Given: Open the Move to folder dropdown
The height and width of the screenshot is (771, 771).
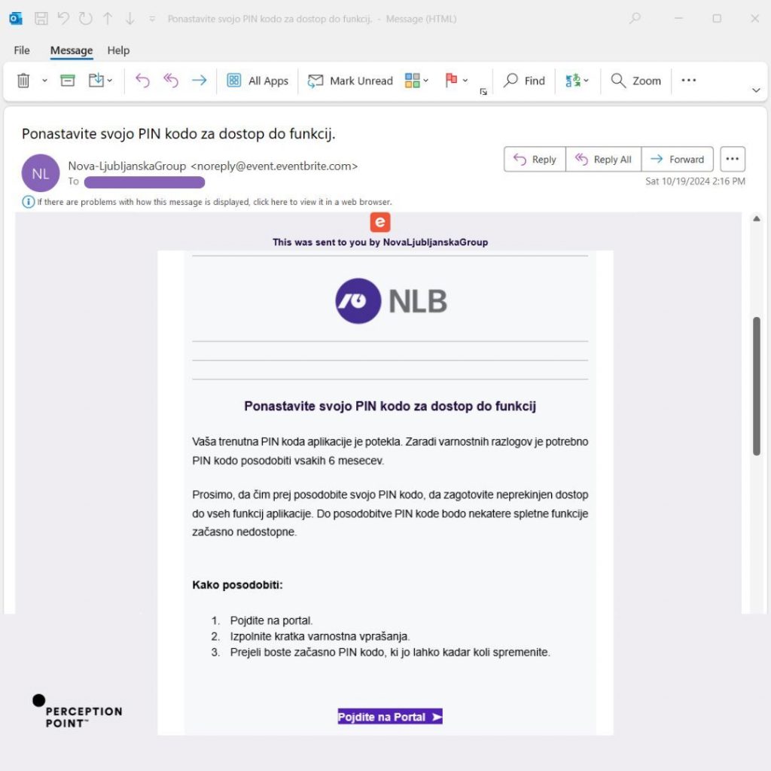Looking at the screenshot, I should tap(100, 80).
